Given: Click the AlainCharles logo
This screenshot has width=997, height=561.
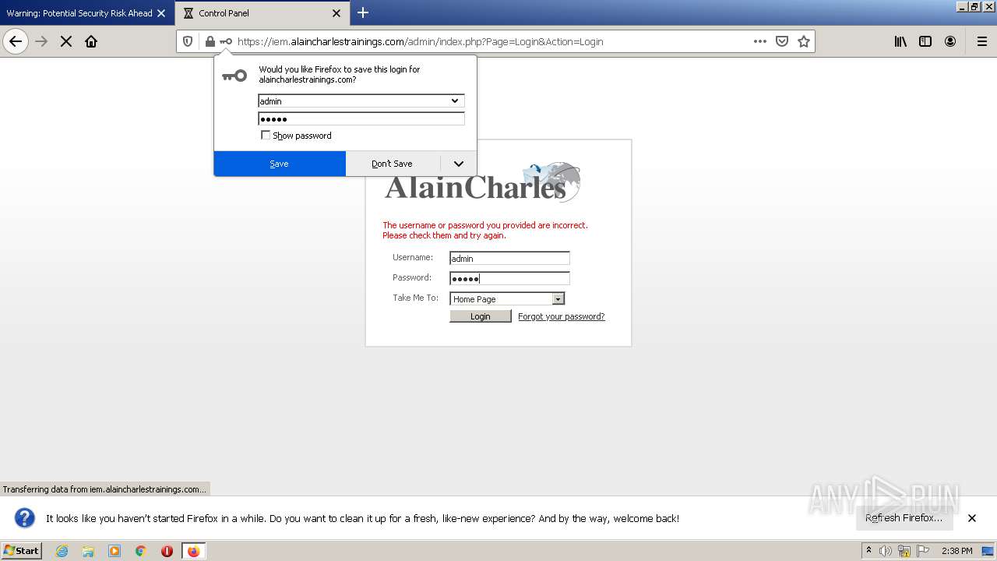Looking at the screenshot, I should click(483, 182).
